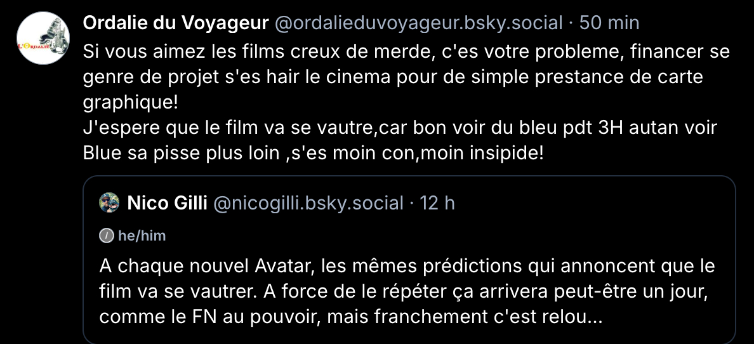Screen dimensions: 754x344
Task: Open quoted text "A chaque nouvel Avatar"
Action: [x=407, y=265]
